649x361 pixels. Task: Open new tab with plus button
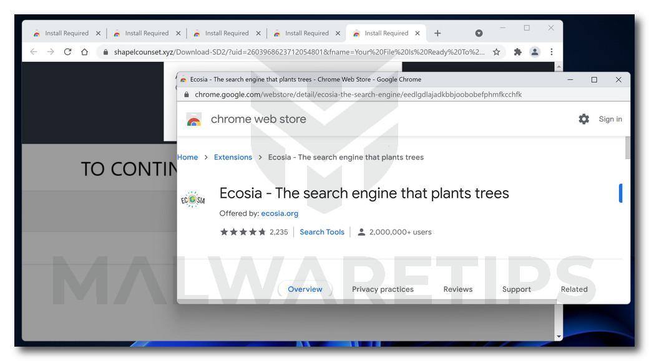click(x=437, y=33)
